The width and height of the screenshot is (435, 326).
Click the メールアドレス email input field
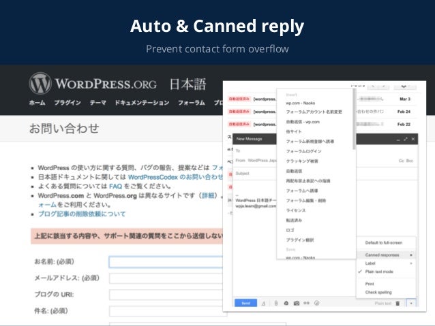[x=166, y=278]
